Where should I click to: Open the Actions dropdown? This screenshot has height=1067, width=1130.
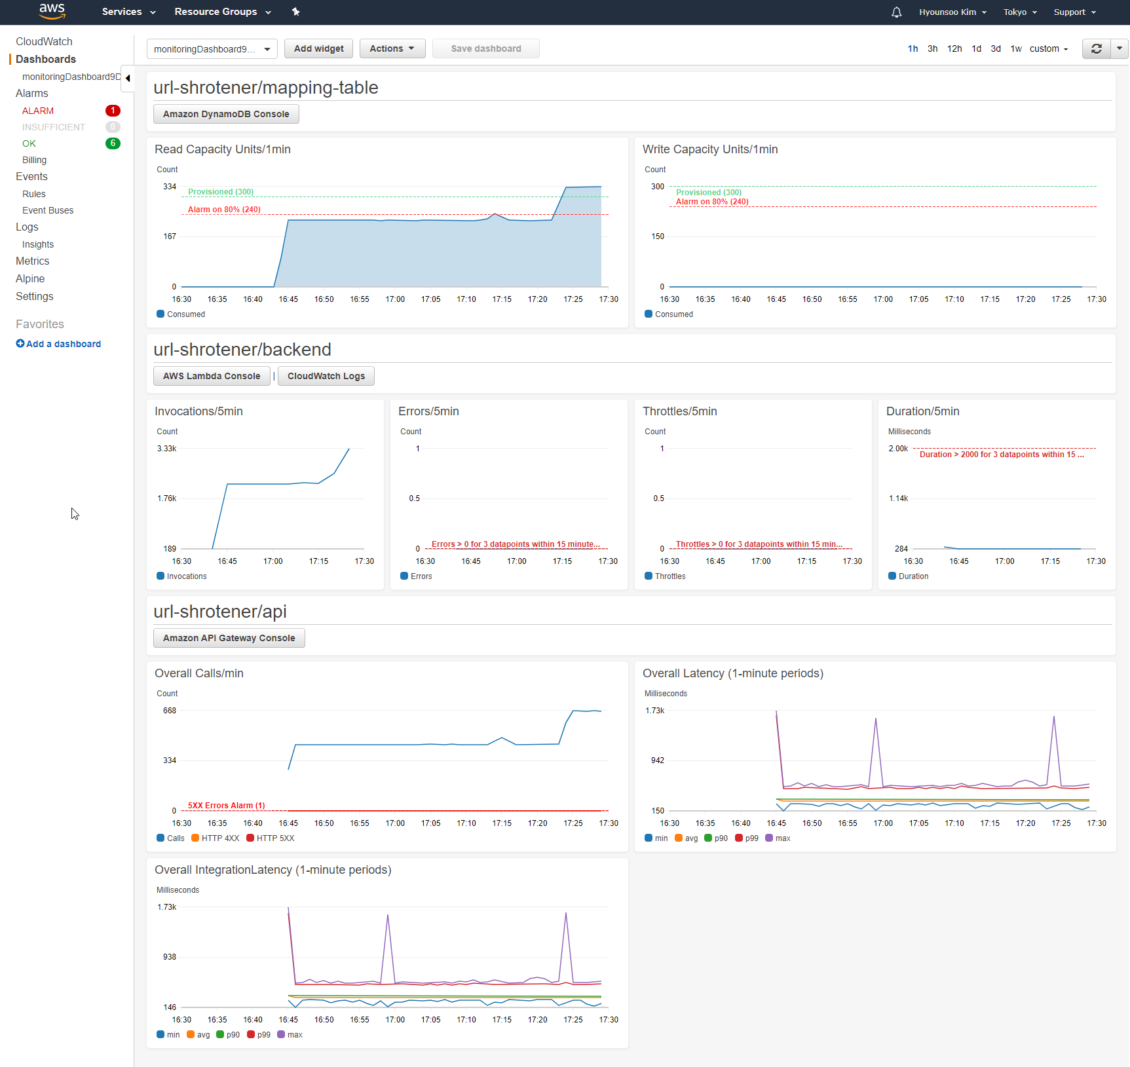pos(392,48)
